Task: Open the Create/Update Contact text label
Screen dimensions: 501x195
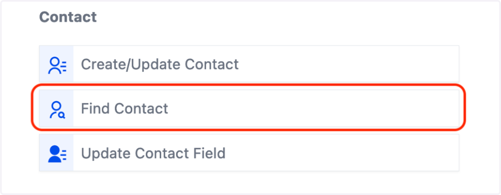Action: coord(160,64)
